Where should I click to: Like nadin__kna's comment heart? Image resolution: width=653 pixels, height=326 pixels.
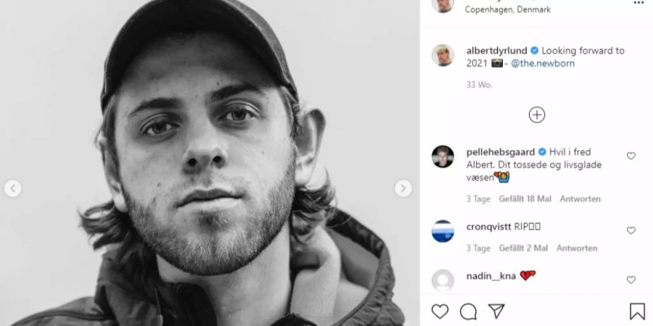[x=631, y=280]
